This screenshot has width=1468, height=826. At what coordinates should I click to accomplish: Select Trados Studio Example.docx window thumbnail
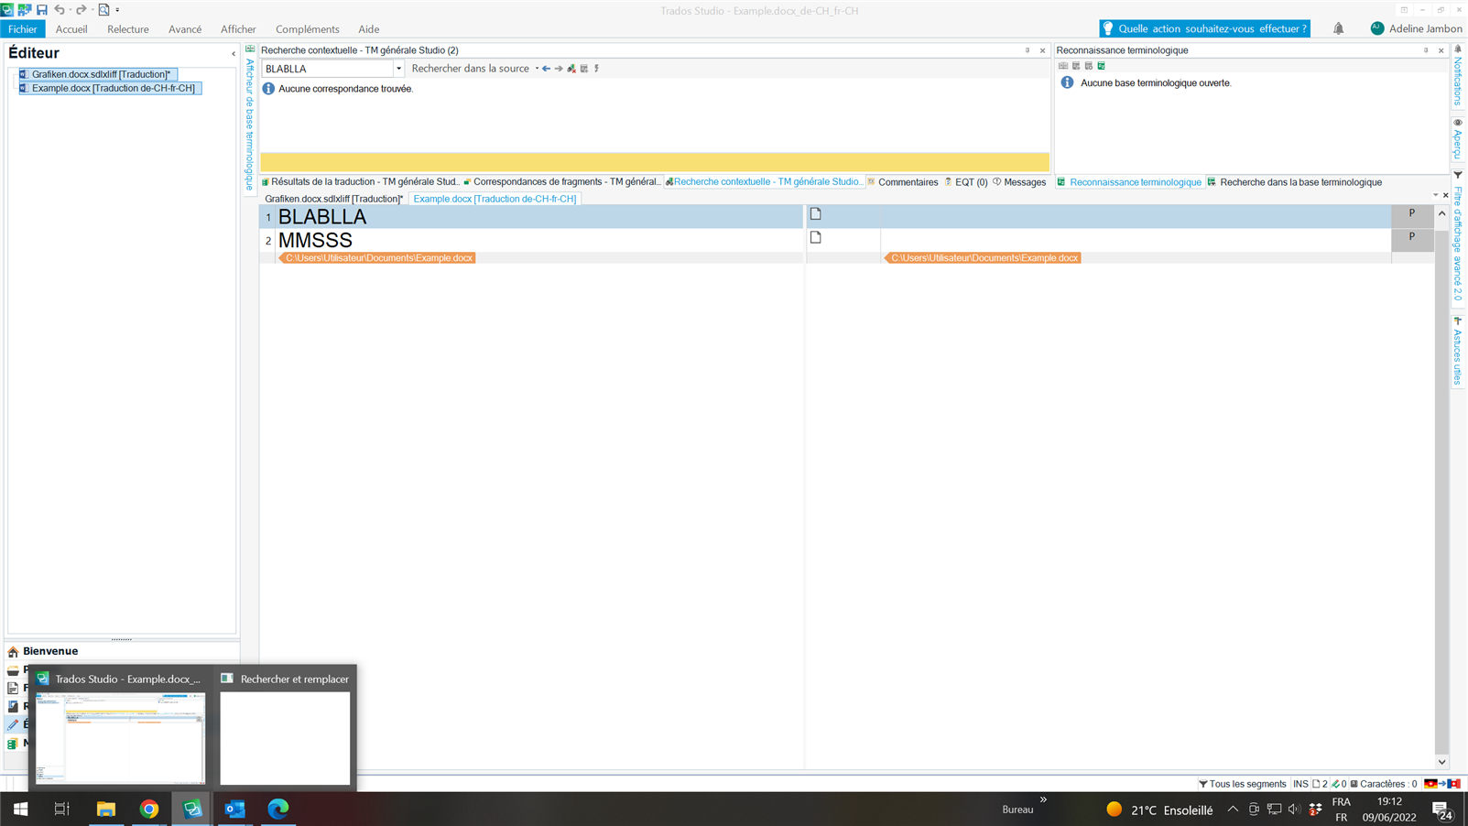coord(120,727)
